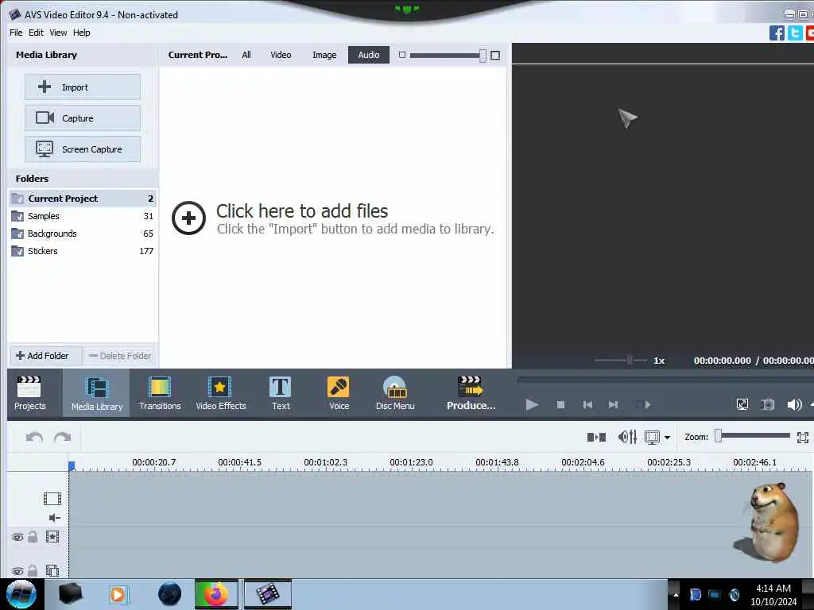Open the Video Effects panel
This screenshot has height=610, width=814.
point(221,393)
